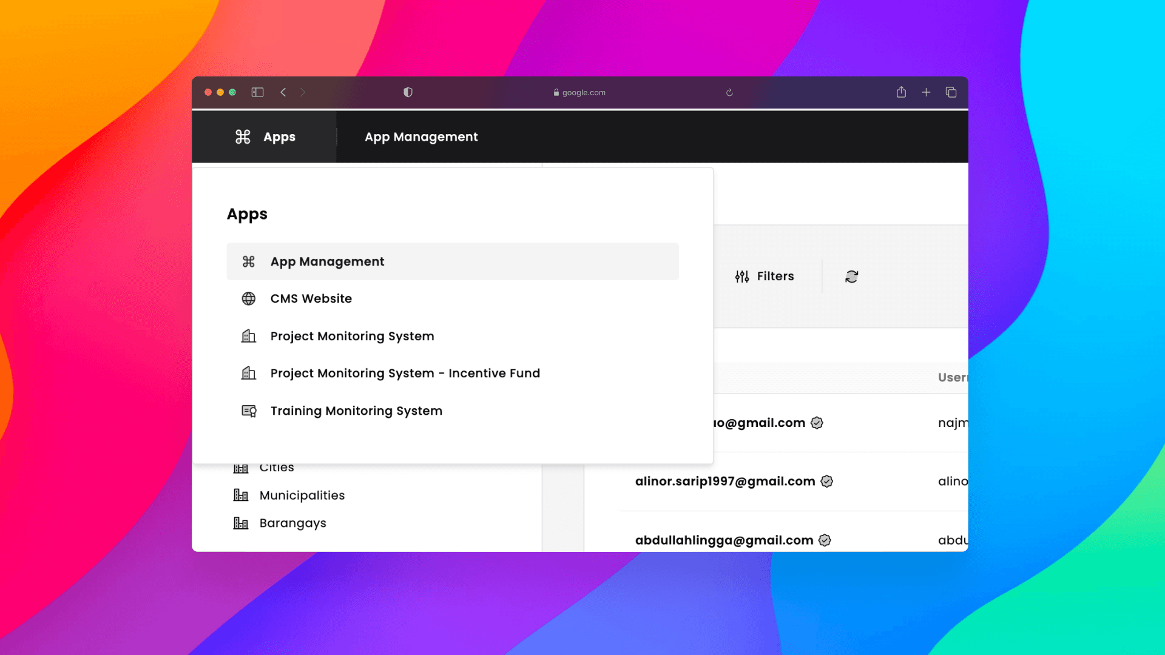Click the privacy shield icon
The height and width of the screenshot is (655, 1165).
click(408, 92)
